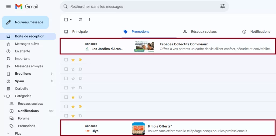This screenshot has width=276, height=136.
Task: Refresh the message list
Action: tap(80, 20)
